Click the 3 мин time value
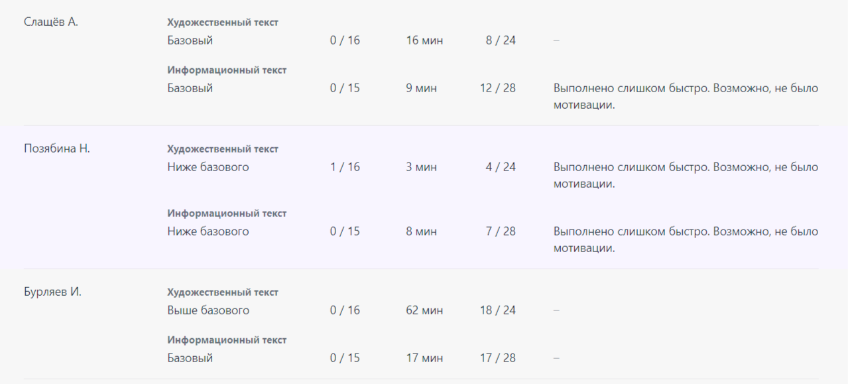This screenshot has height=384, width=848. point(422,167)
